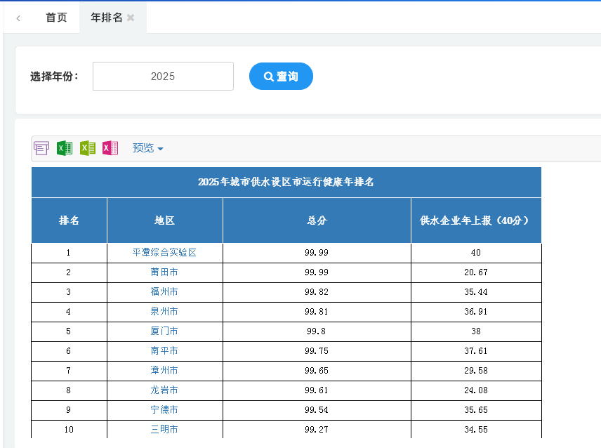Click the light green Excel export icon
This screenshot has height=448, width=601.
[x=87, y=147]
